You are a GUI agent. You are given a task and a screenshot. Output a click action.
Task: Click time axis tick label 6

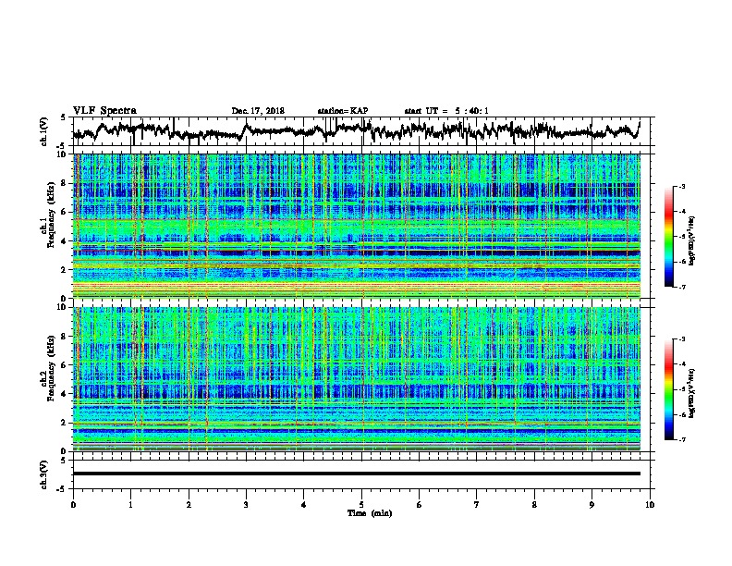[420, 505]
